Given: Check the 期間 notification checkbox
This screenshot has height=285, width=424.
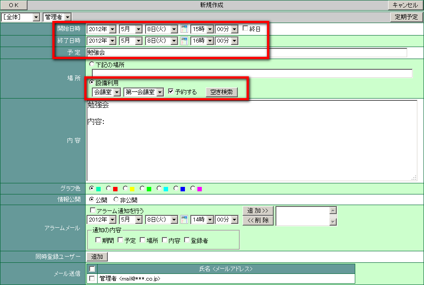Looking at the screenshot, I should click(98, 240).
